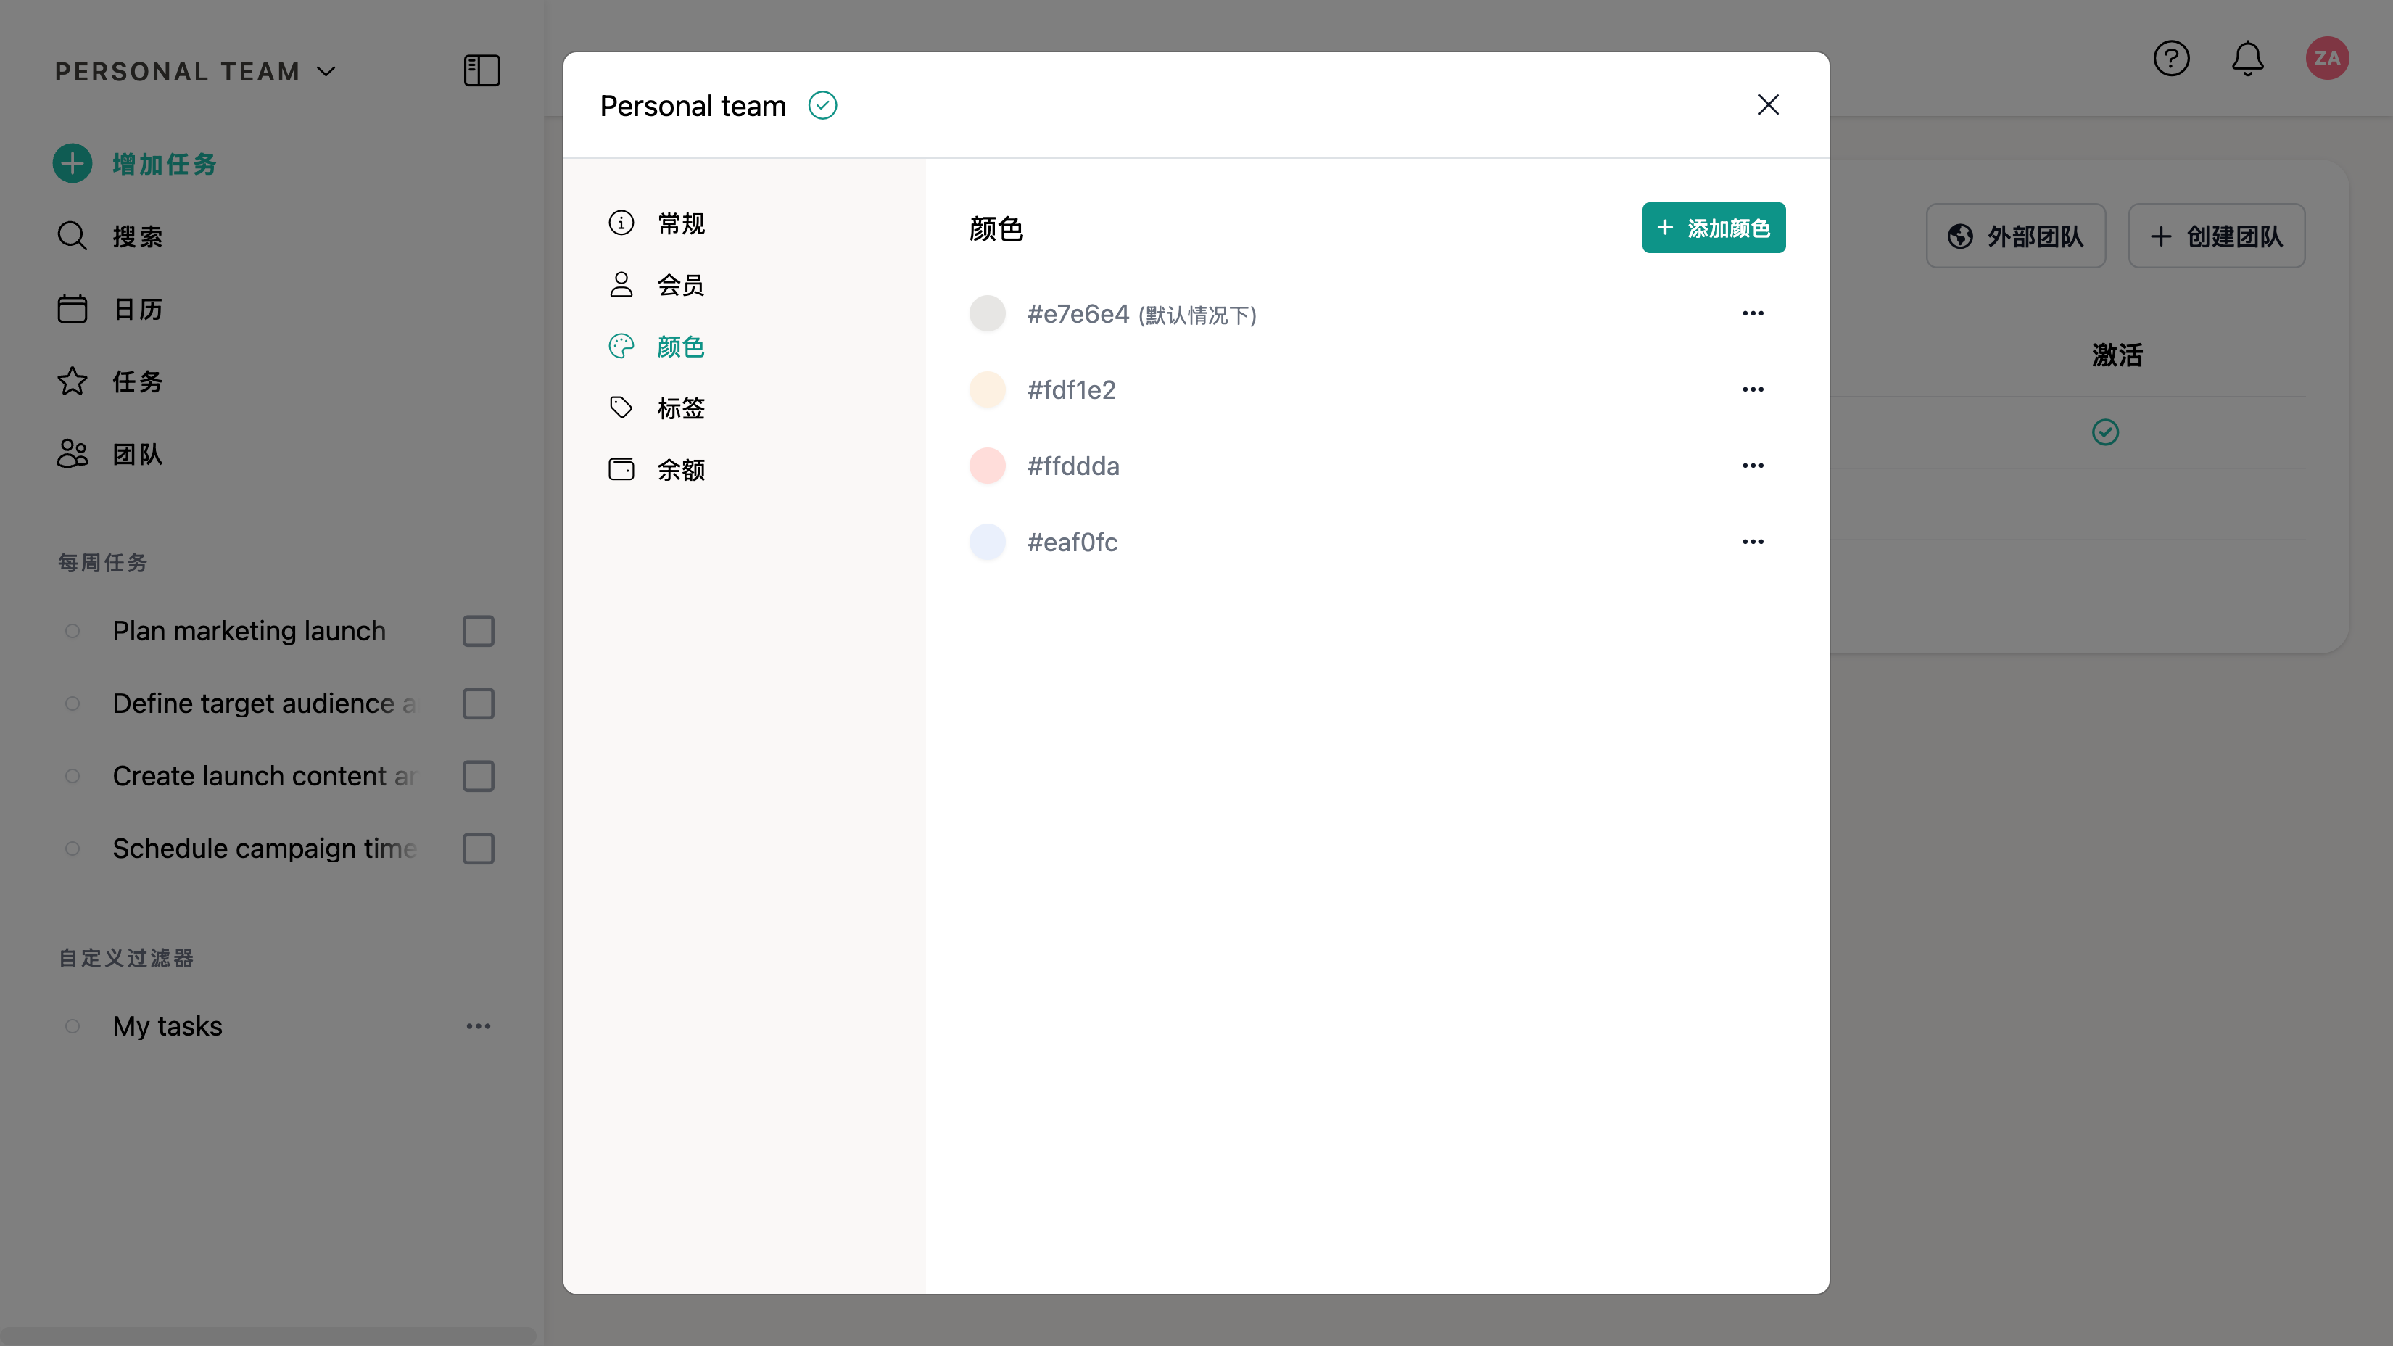Image resolution: width=2393 pixels, height=1346 pixels.
Task: Click the notifications bell icon
Action: point(2247,59)
